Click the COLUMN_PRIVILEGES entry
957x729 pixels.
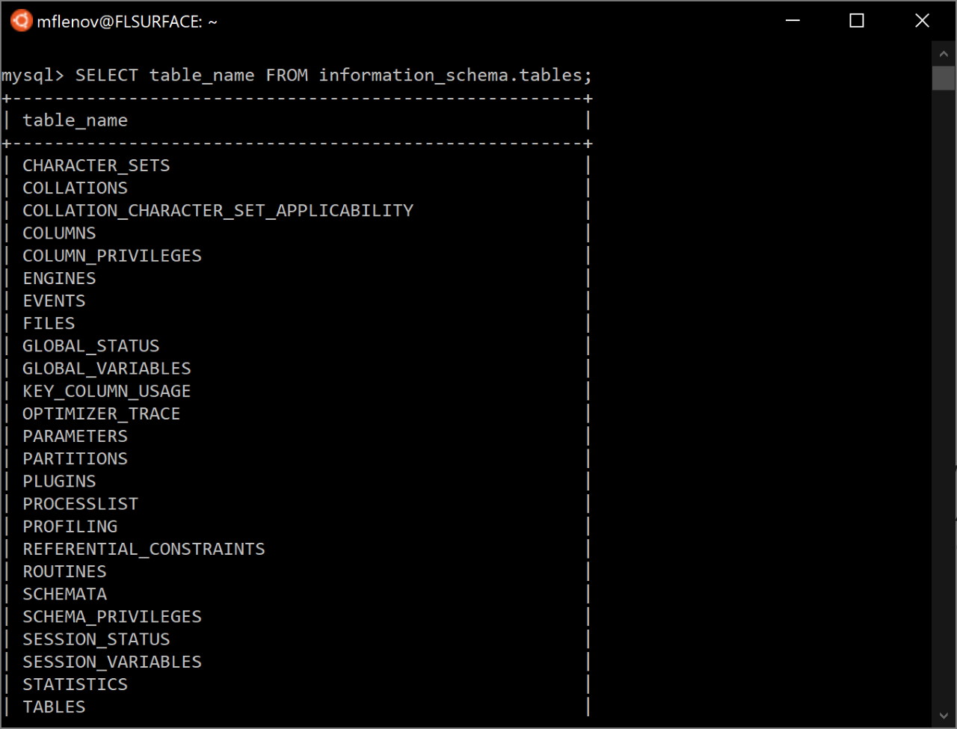[112, 256]
